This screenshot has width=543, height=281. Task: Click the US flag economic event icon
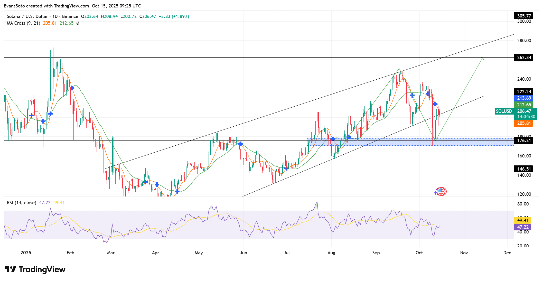point(441,191)
